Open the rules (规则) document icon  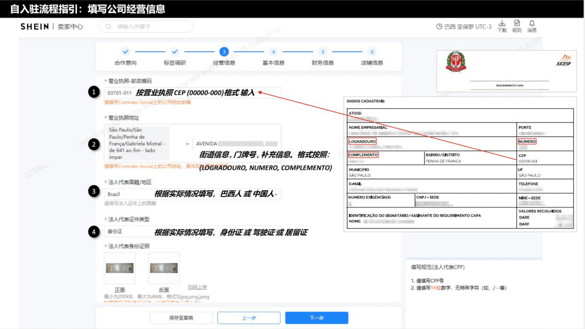517,23
